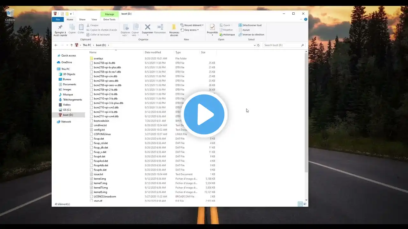Expand the Propriétés options arrow
The height and width of the screenshot is (229, 408).
coord(212,35)
